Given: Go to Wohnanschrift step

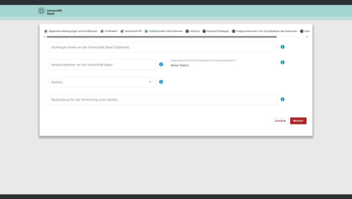Looking at the screenshot, I should click(x=133, y=31).
